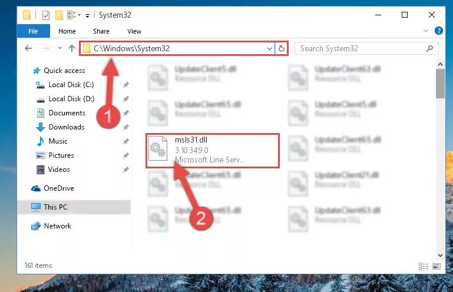Click the pin icon beside Pictures
The width and height of the screenshot is (453, 292).
pyautogui.click(x=125, y=155)
